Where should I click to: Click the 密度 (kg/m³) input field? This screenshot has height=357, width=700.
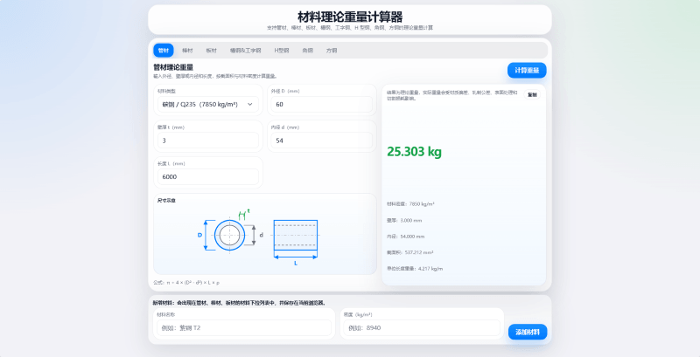[422, 328]
